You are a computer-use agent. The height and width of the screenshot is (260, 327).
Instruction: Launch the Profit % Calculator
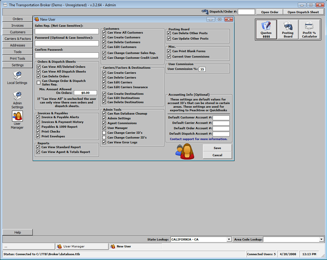[x=310, y=29]
